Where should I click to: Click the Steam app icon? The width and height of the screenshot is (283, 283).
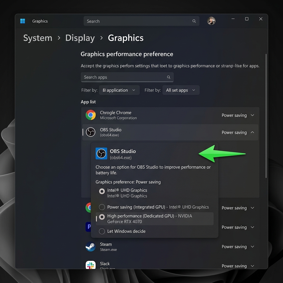click(x=91, y=247)
